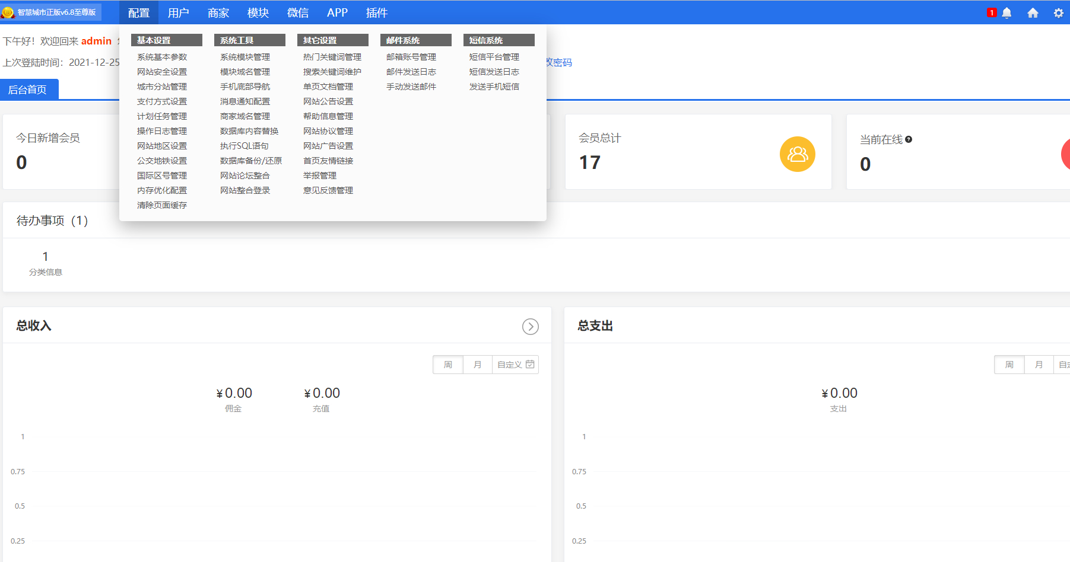The width and height of the screenshot is (1070, 562).
Task: Open 数据库备份/还原 menu entry
Action: pyautogui.click(x=251, y=161)
